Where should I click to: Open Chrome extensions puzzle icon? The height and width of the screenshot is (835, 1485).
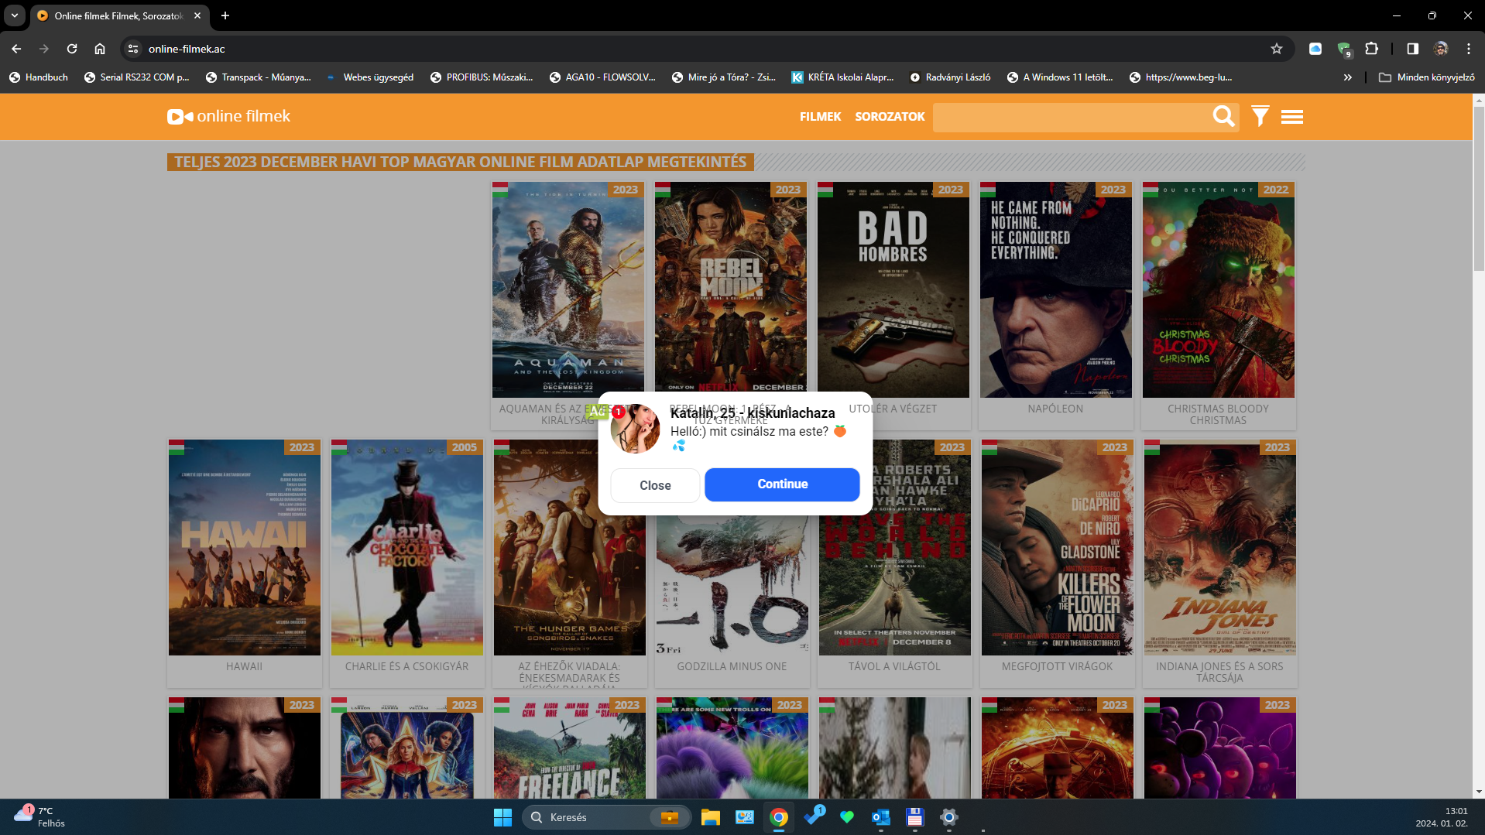pos(1371,49)
